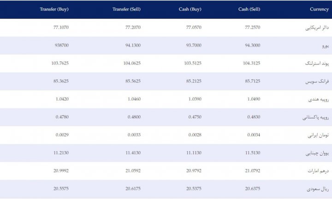This screenshot has height=199, width=332.
Task: Click the 77.2570 Cash Sell value
Action: [x=253, y=28]
